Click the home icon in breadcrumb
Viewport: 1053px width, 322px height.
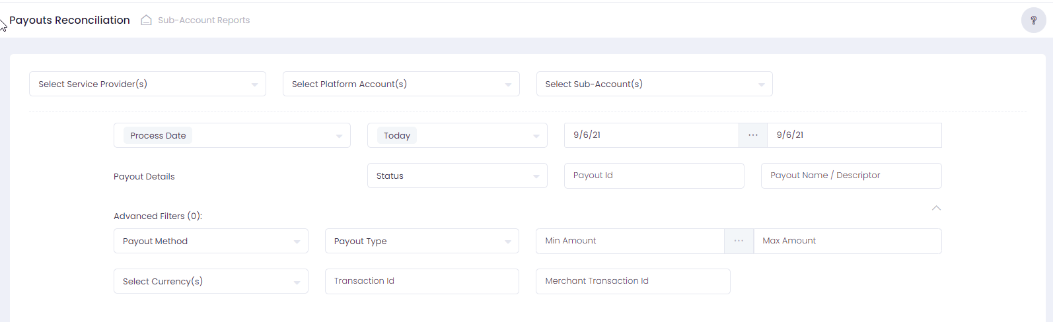click(x=146, y=20)
